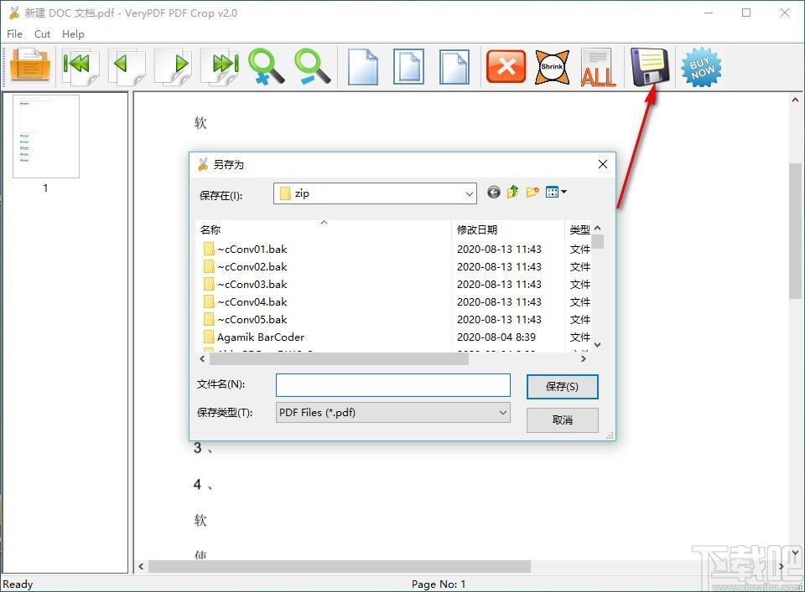Click document scroll left arrow

pos(141,566)
